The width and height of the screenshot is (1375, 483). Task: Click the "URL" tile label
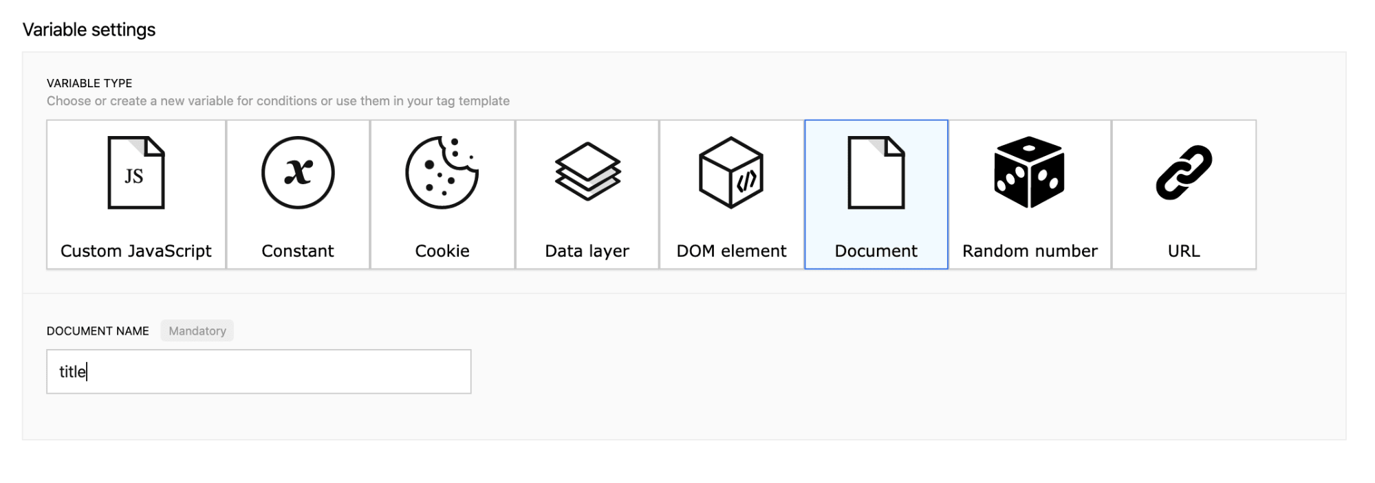click(1184, 251)
